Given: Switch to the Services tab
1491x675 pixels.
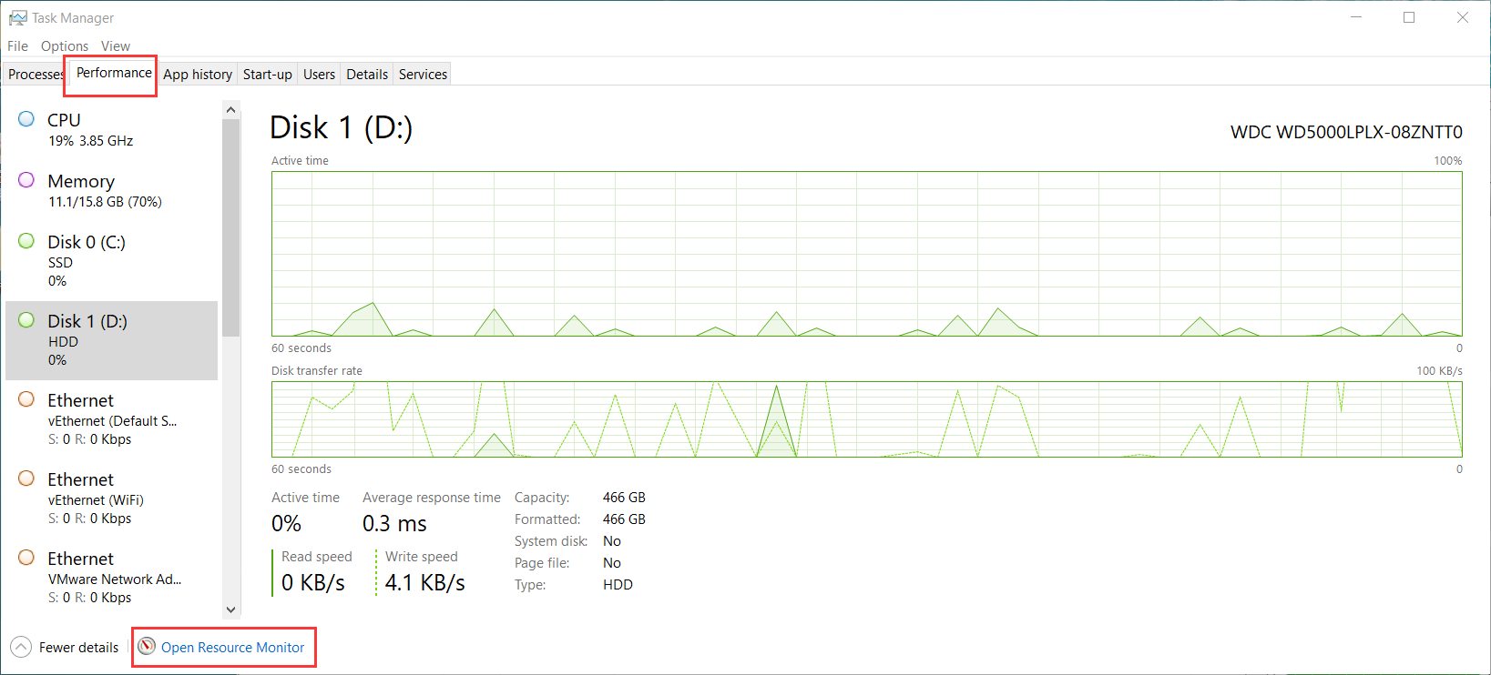Looking at the screenshot, I should click(x=423, y=75).
